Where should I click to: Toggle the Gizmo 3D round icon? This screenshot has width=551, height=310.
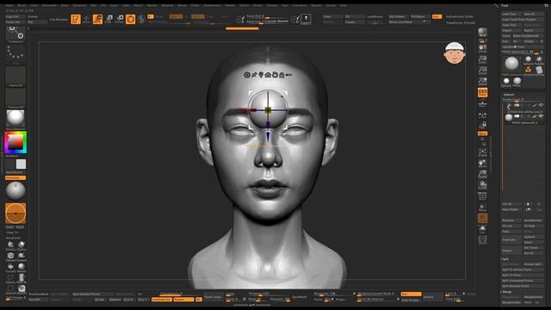coord(130,19)
